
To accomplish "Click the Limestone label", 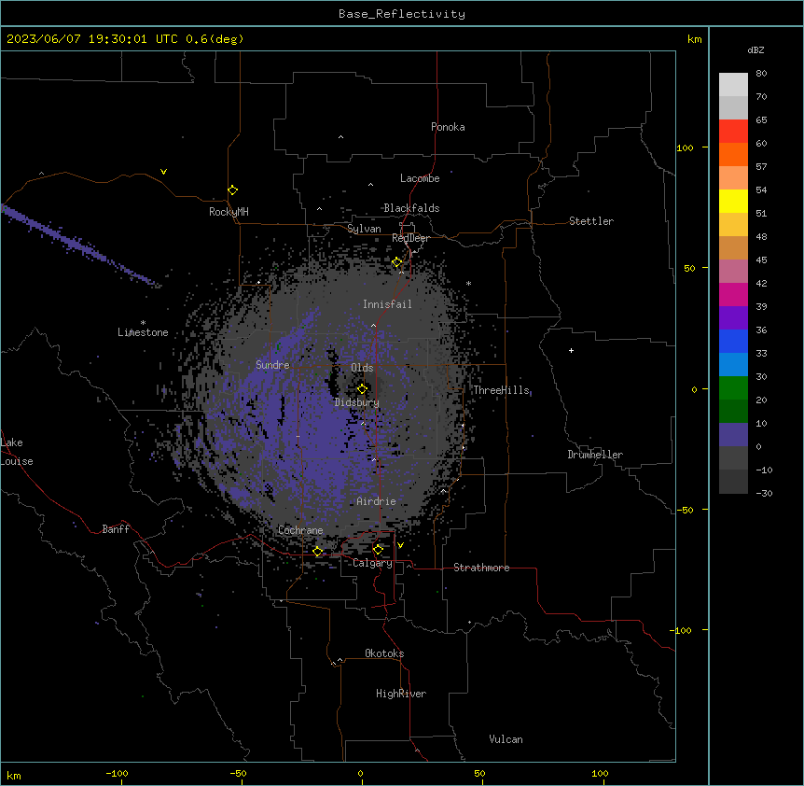I will [143, 332].
